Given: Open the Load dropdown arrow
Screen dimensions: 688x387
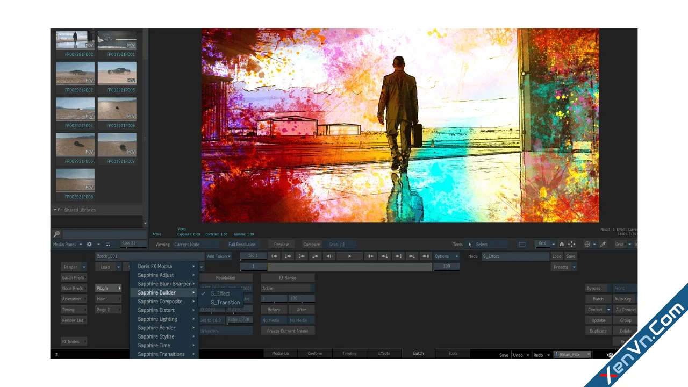Looking at the screenshot, I should [x=118, y=267].
